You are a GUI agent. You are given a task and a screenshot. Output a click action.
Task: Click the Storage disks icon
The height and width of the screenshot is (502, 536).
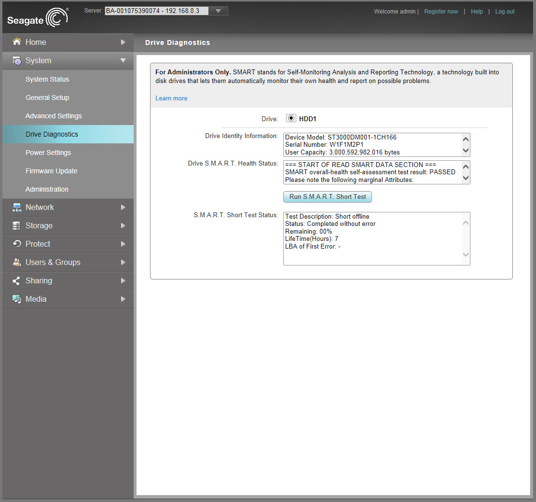[16, 226]
